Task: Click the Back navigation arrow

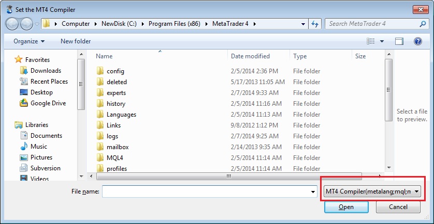Action: 12,24
